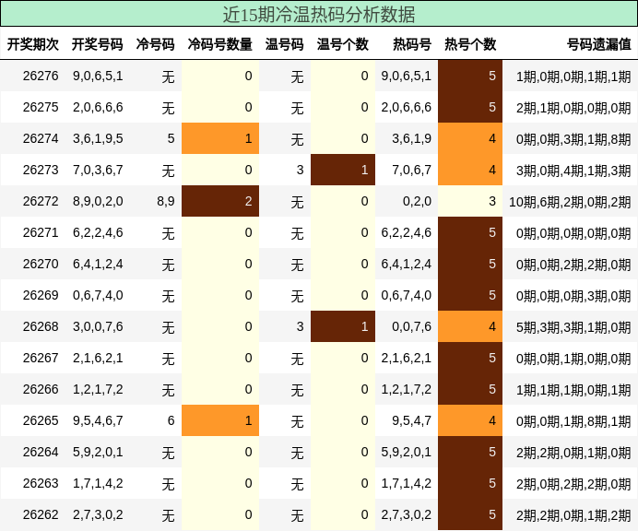The width and height of the screenshot is (638, 531).
Task: Click draw numbers 9,5,4,6,7
Action: tap(98, 420)
